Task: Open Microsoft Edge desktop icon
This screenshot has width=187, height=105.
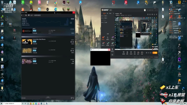Action: point(56,9)
